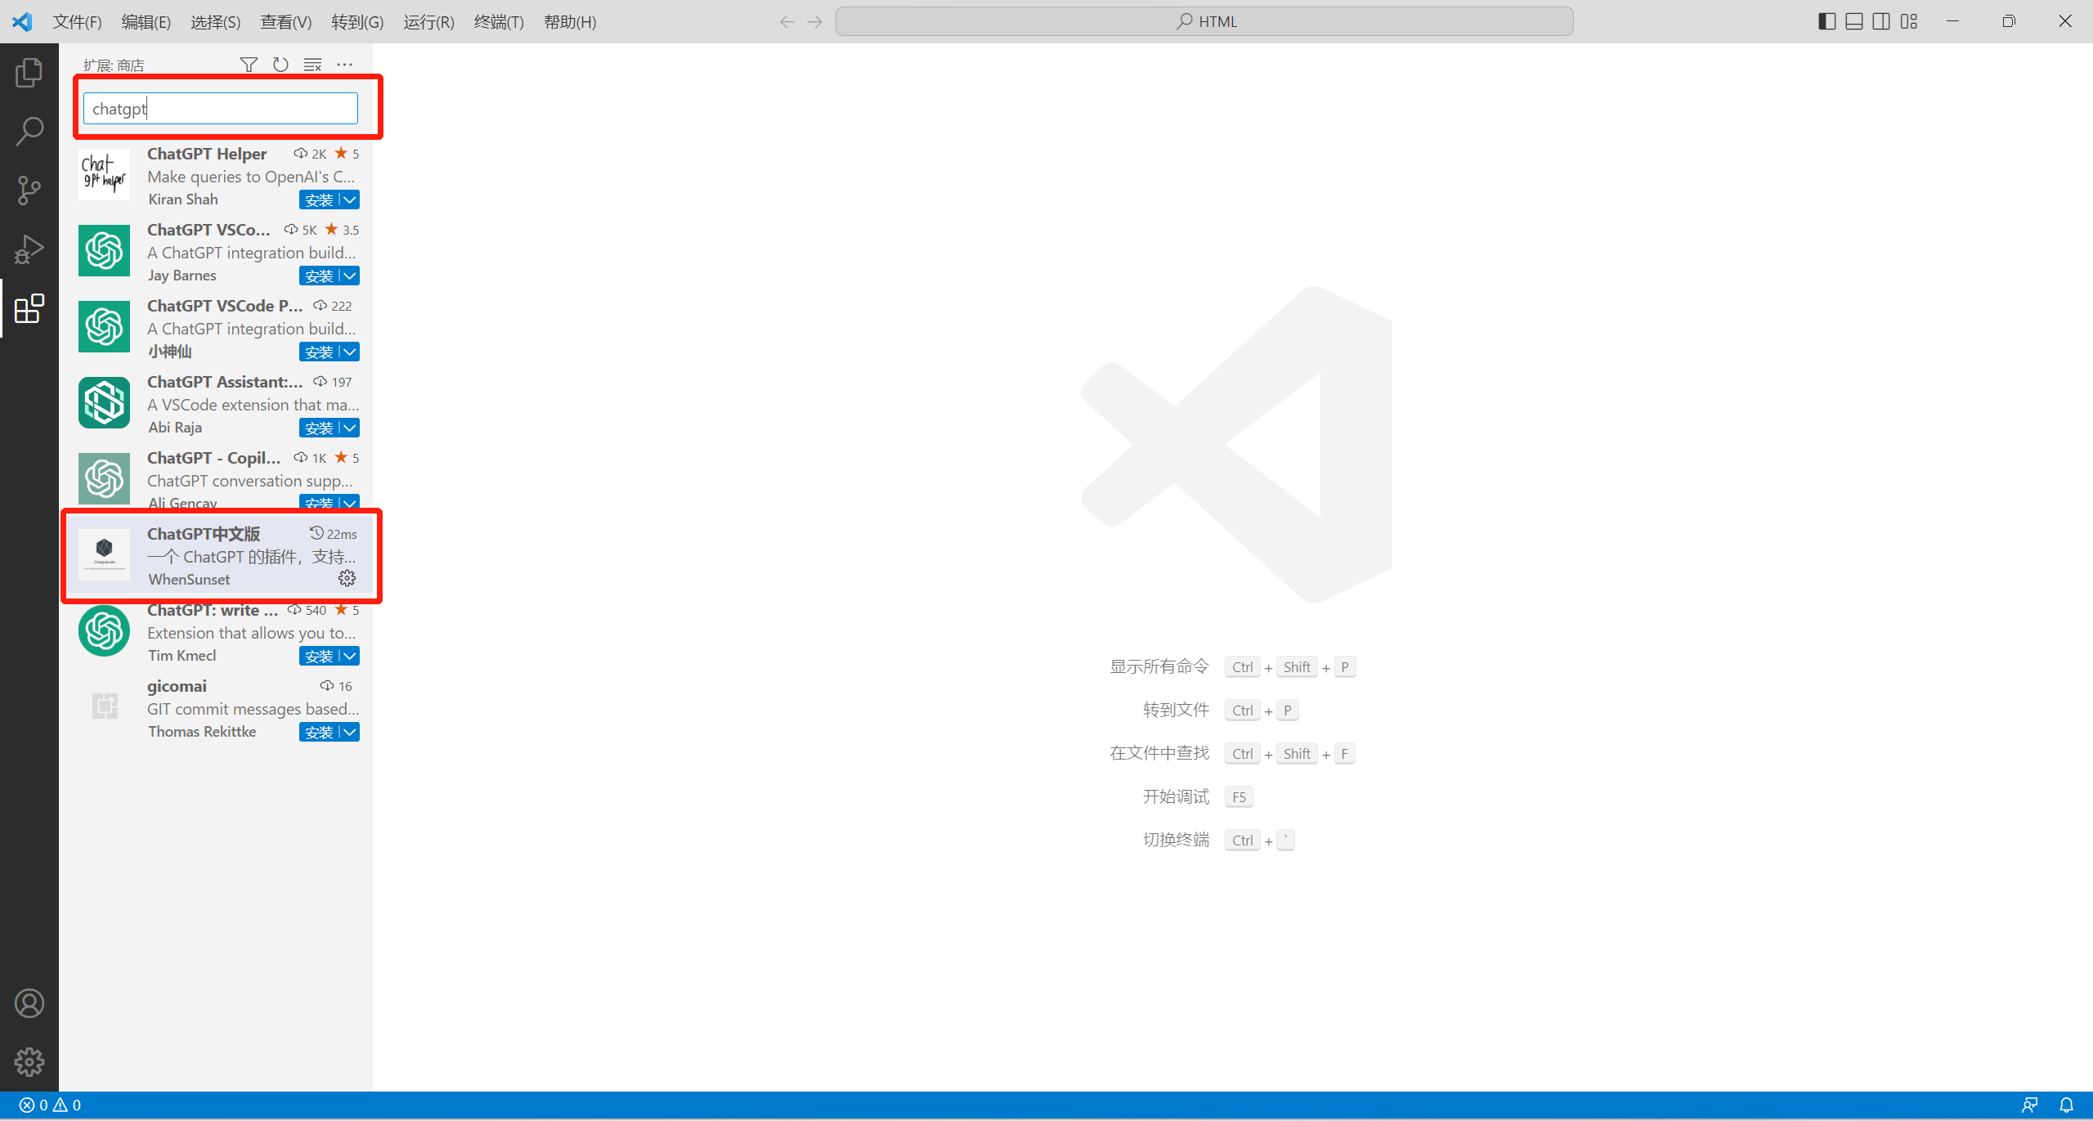
Task: Click the Source Control icon in sidebar
Action: [x=29, y=191]
